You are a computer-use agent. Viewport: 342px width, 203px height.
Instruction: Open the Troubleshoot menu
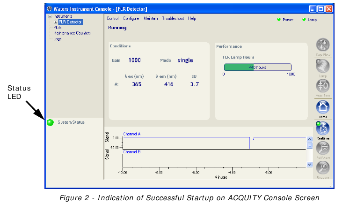173,18
